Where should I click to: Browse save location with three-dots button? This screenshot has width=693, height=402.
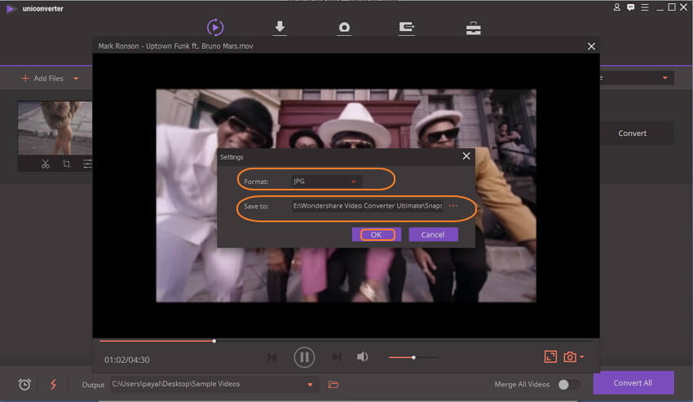tap(453, 206)
